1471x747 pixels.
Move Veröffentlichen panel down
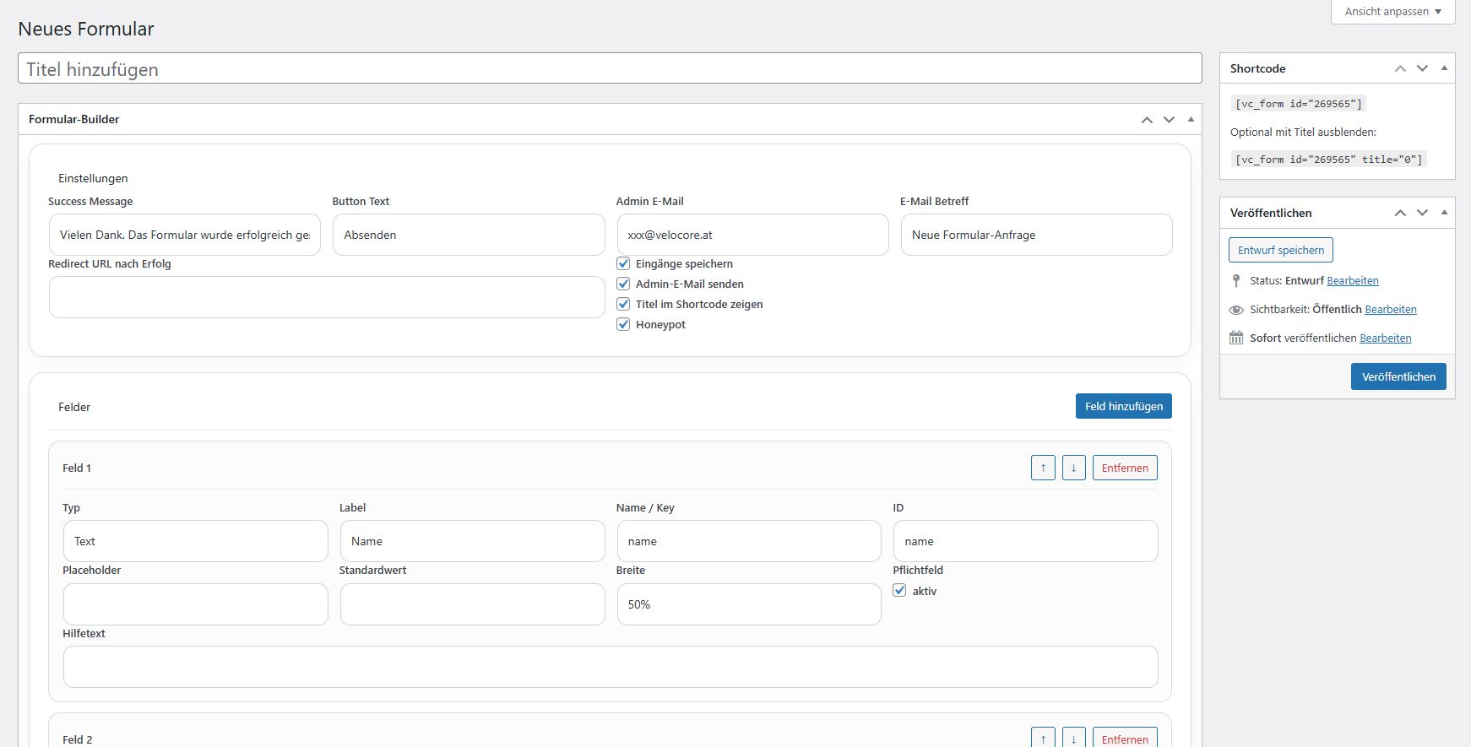point(1422,213)
